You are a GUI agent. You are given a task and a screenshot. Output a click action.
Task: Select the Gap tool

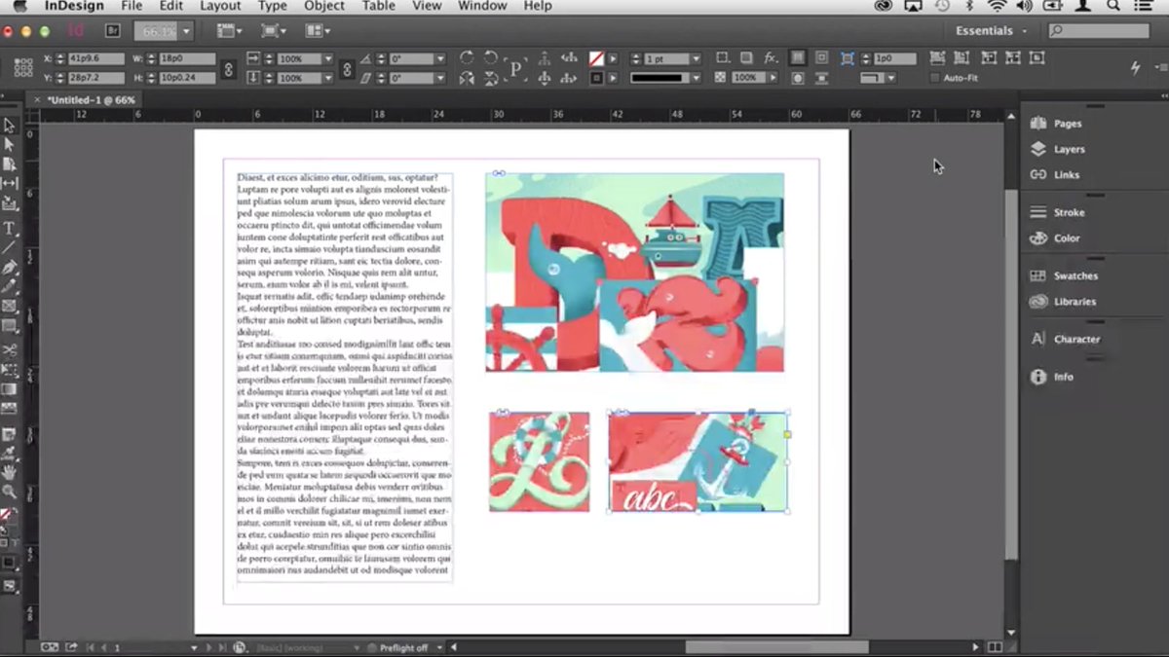point(10,183)
